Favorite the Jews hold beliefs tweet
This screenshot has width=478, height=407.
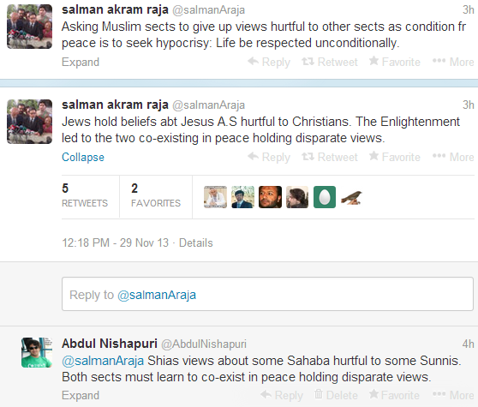(x=394, y=157)
